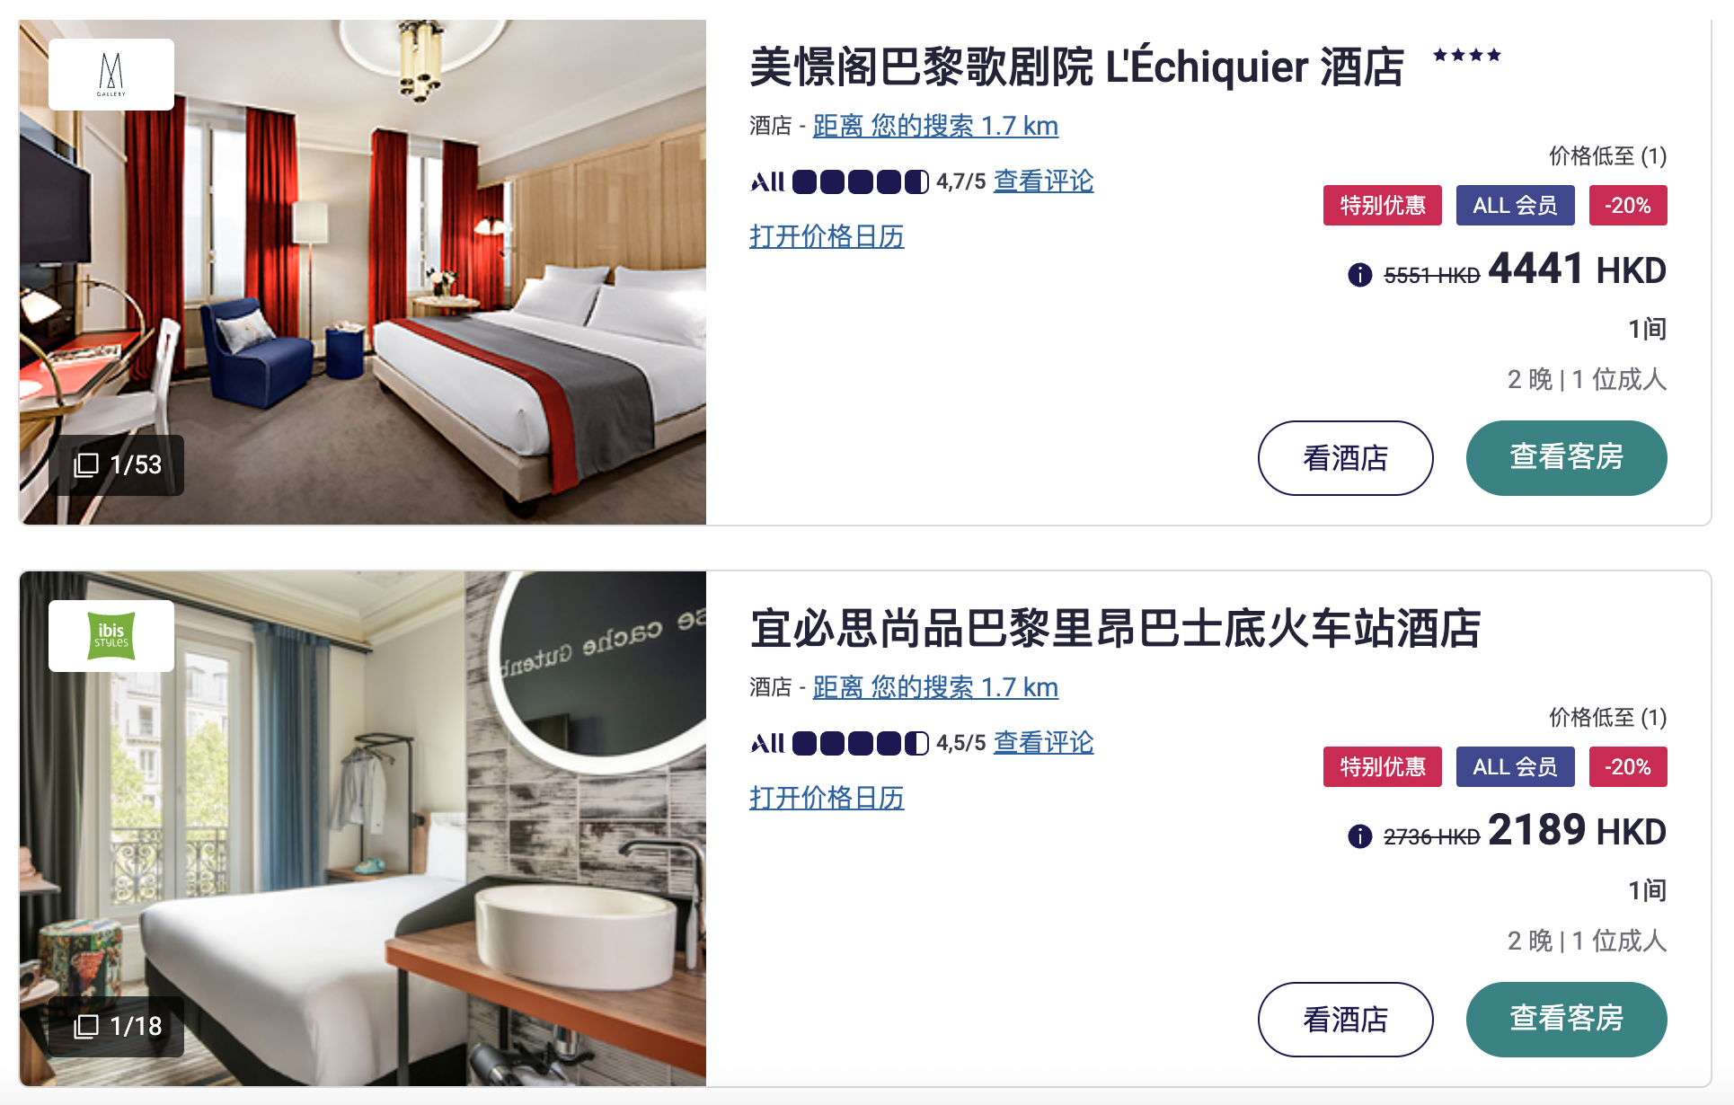Screen dimensions: 1734x1105
Task: Open the red-curtain bedroom photo thumbnail
Action: tap(363, 272)
